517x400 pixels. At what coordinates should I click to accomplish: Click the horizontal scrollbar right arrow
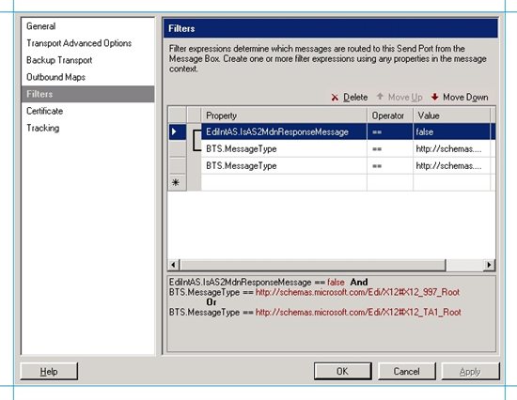click(490, 265)
